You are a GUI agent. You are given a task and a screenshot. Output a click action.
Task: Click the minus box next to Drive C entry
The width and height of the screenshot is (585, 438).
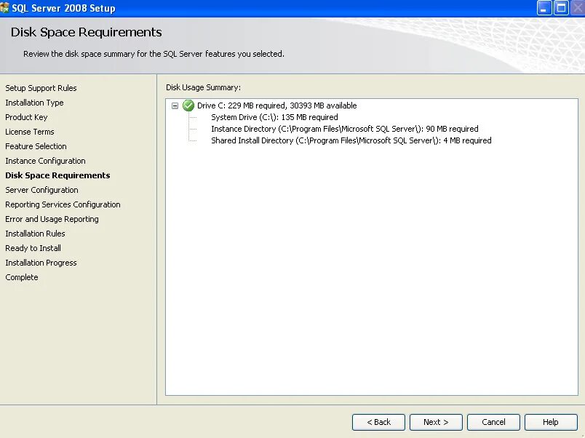[x=175, y=105]
